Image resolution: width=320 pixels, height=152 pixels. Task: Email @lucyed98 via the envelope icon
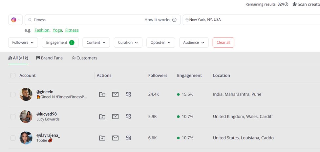pyautogui.click(x=115, y=117)
